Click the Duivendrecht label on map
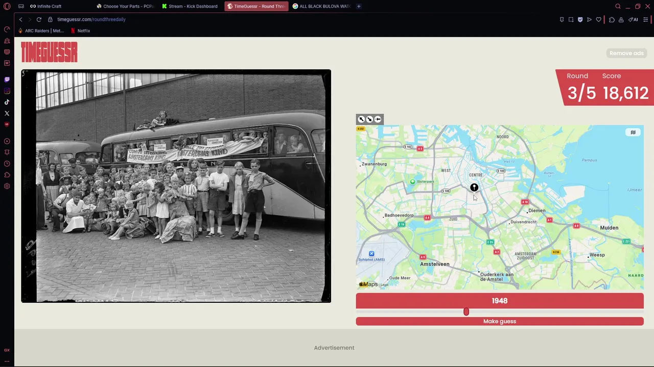This screenshot has width=654, height=367. point(524,222)
